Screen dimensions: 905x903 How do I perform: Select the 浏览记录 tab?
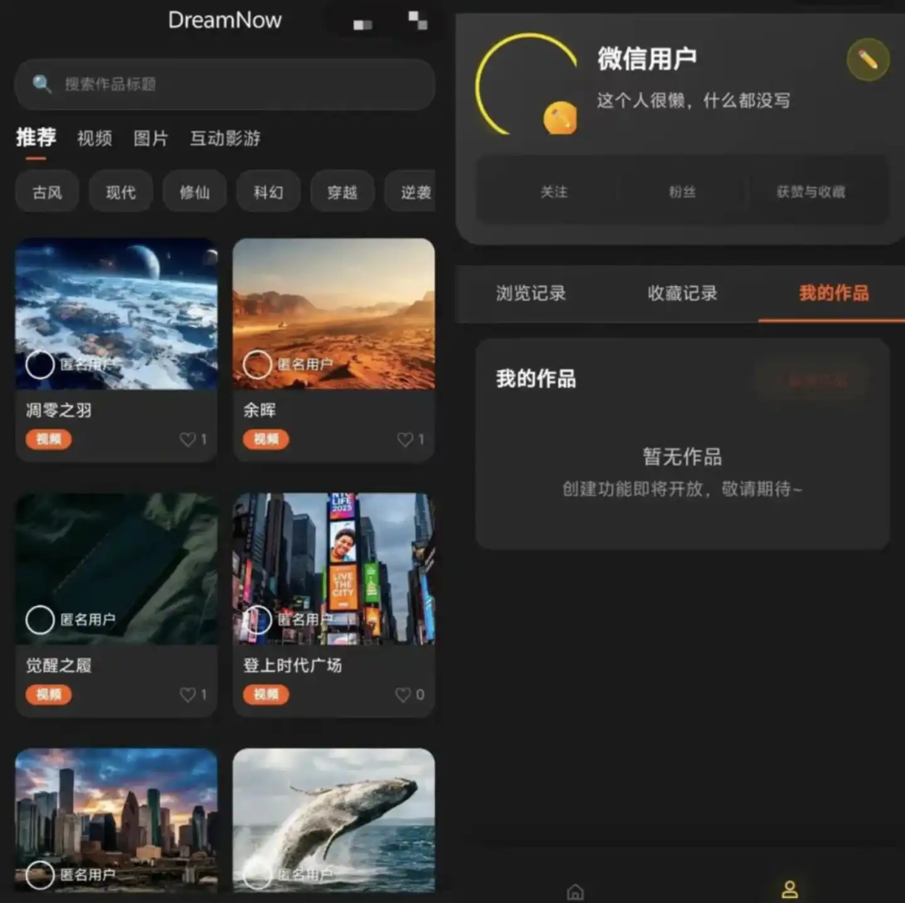point(530,293)
